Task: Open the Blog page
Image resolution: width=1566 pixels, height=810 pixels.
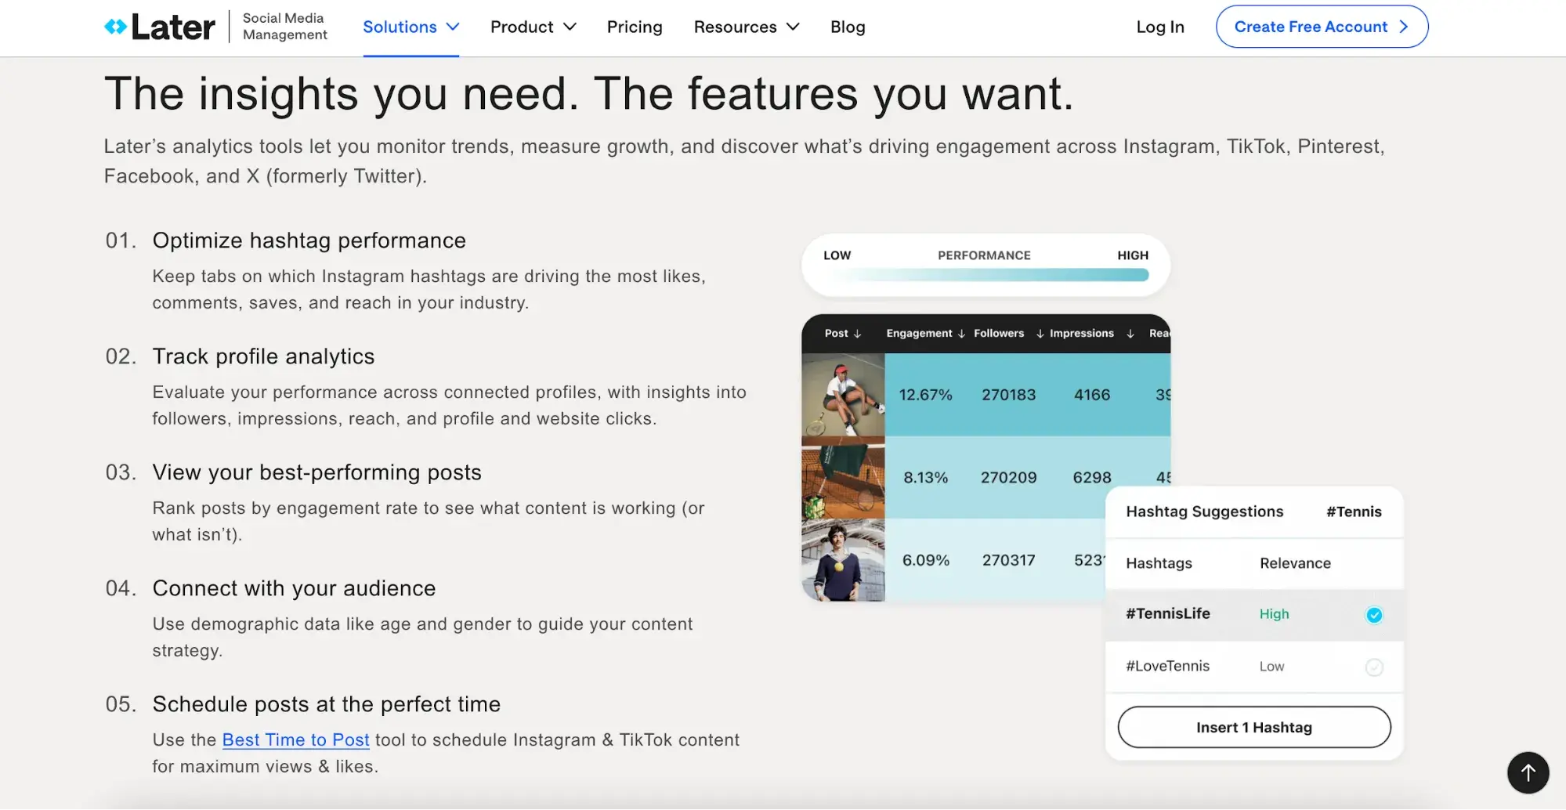Action: click(848, 27)
